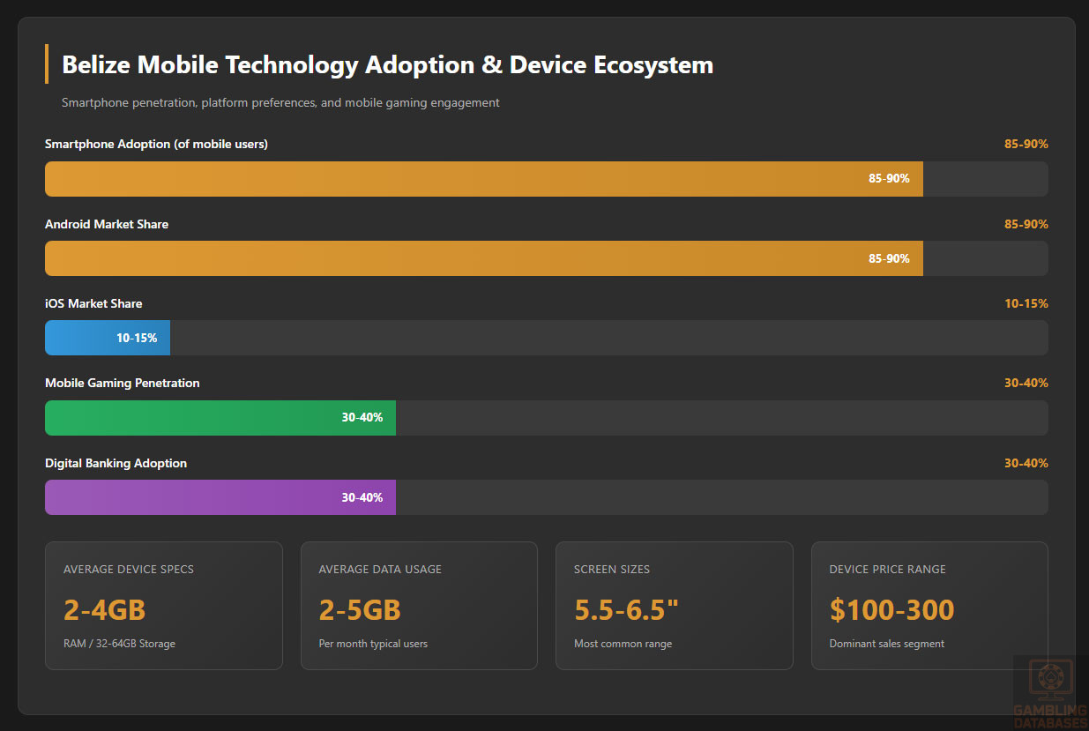Click the orange accent bar beside the title
Image resolution: width=1089 pixels, height=731 pixels.
coord(46,64)
